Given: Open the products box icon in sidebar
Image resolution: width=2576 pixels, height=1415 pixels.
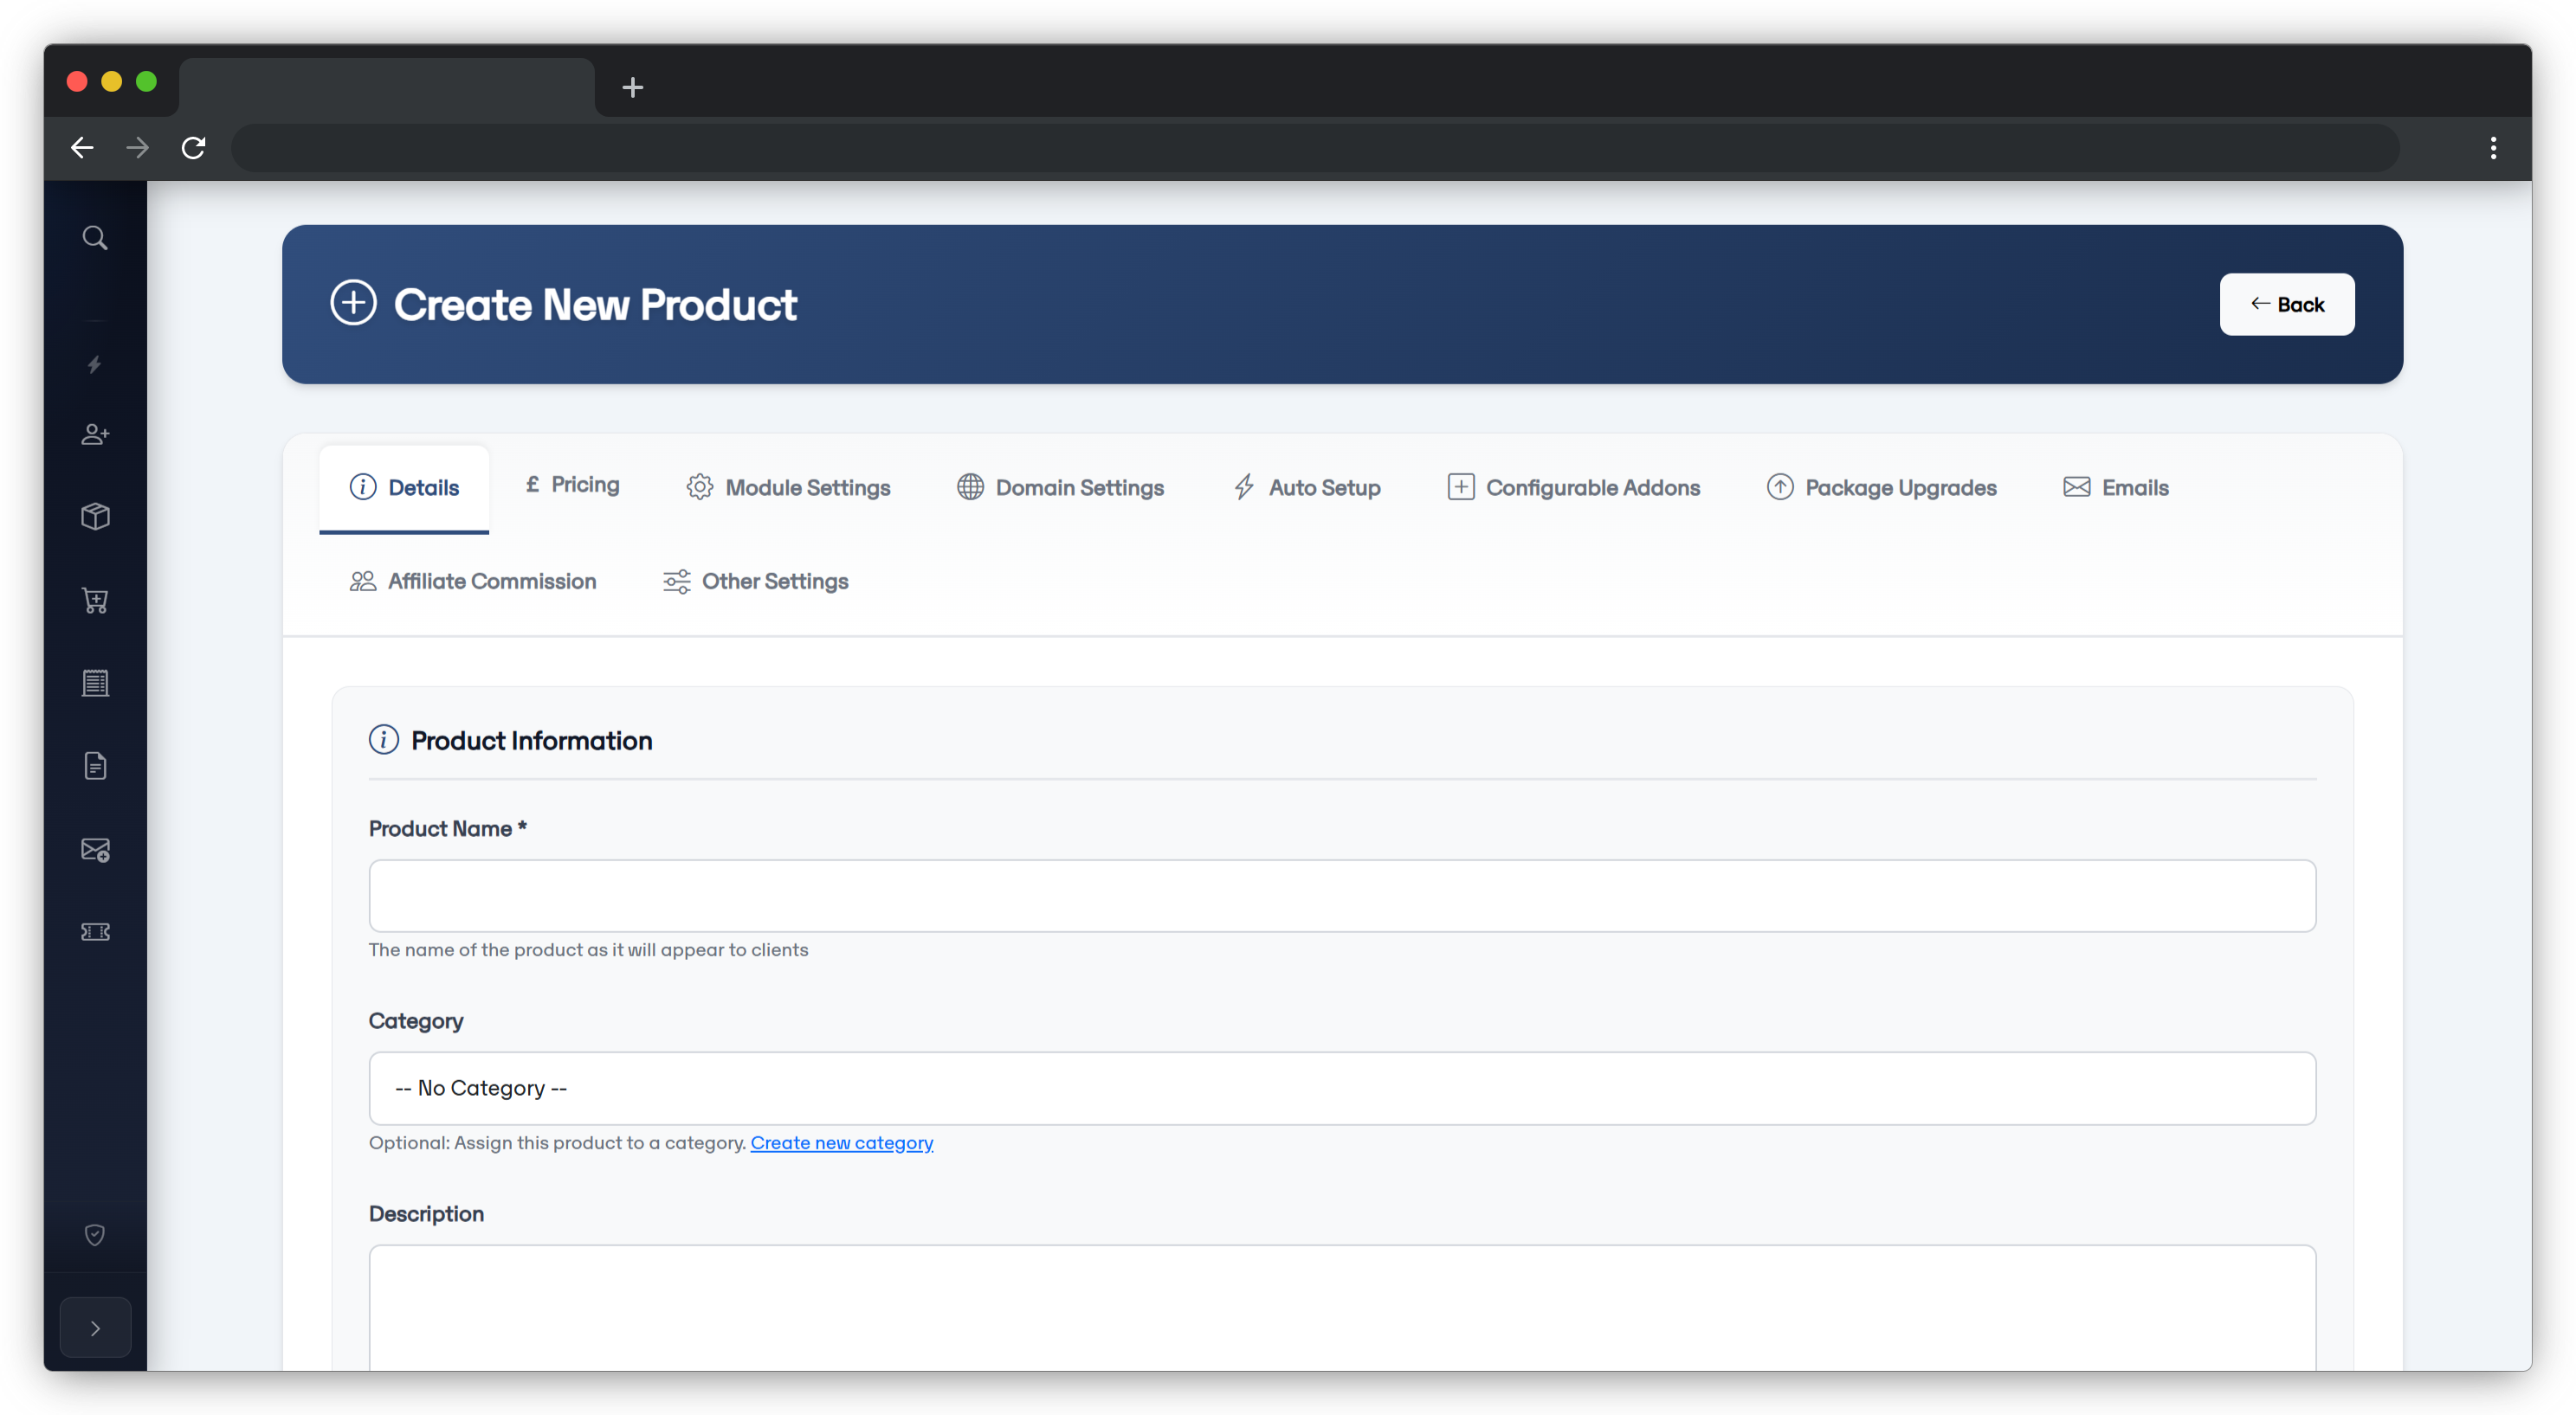Looking at the screenshot, I should [95, 517].
